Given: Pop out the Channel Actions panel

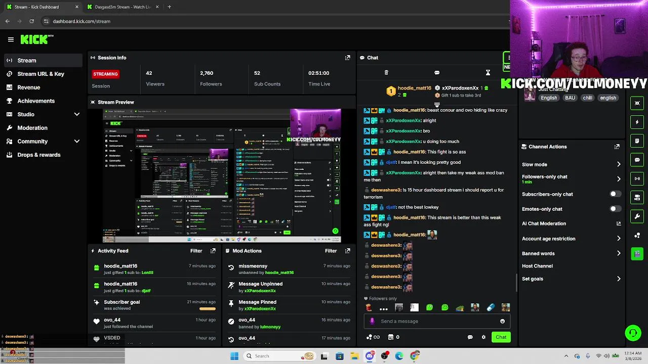Looking at the screenshot, I should 617,147.
